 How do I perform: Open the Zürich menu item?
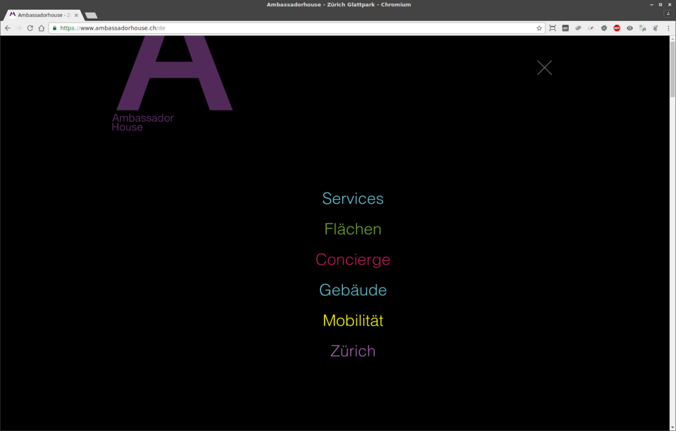click(x=353, y=351)
